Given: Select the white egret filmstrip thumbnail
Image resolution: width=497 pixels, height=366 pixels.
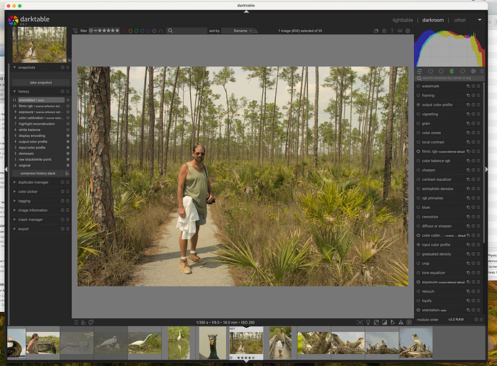Looking at the screenshot, I should coord(145,343).
